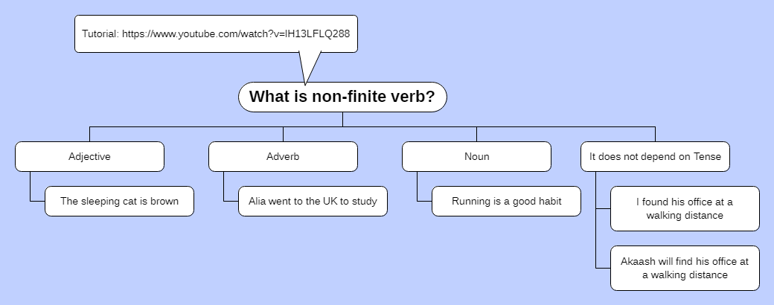Select 'I found his office' example box
This screenshot has height=305, width=774.
coord(685,208)
